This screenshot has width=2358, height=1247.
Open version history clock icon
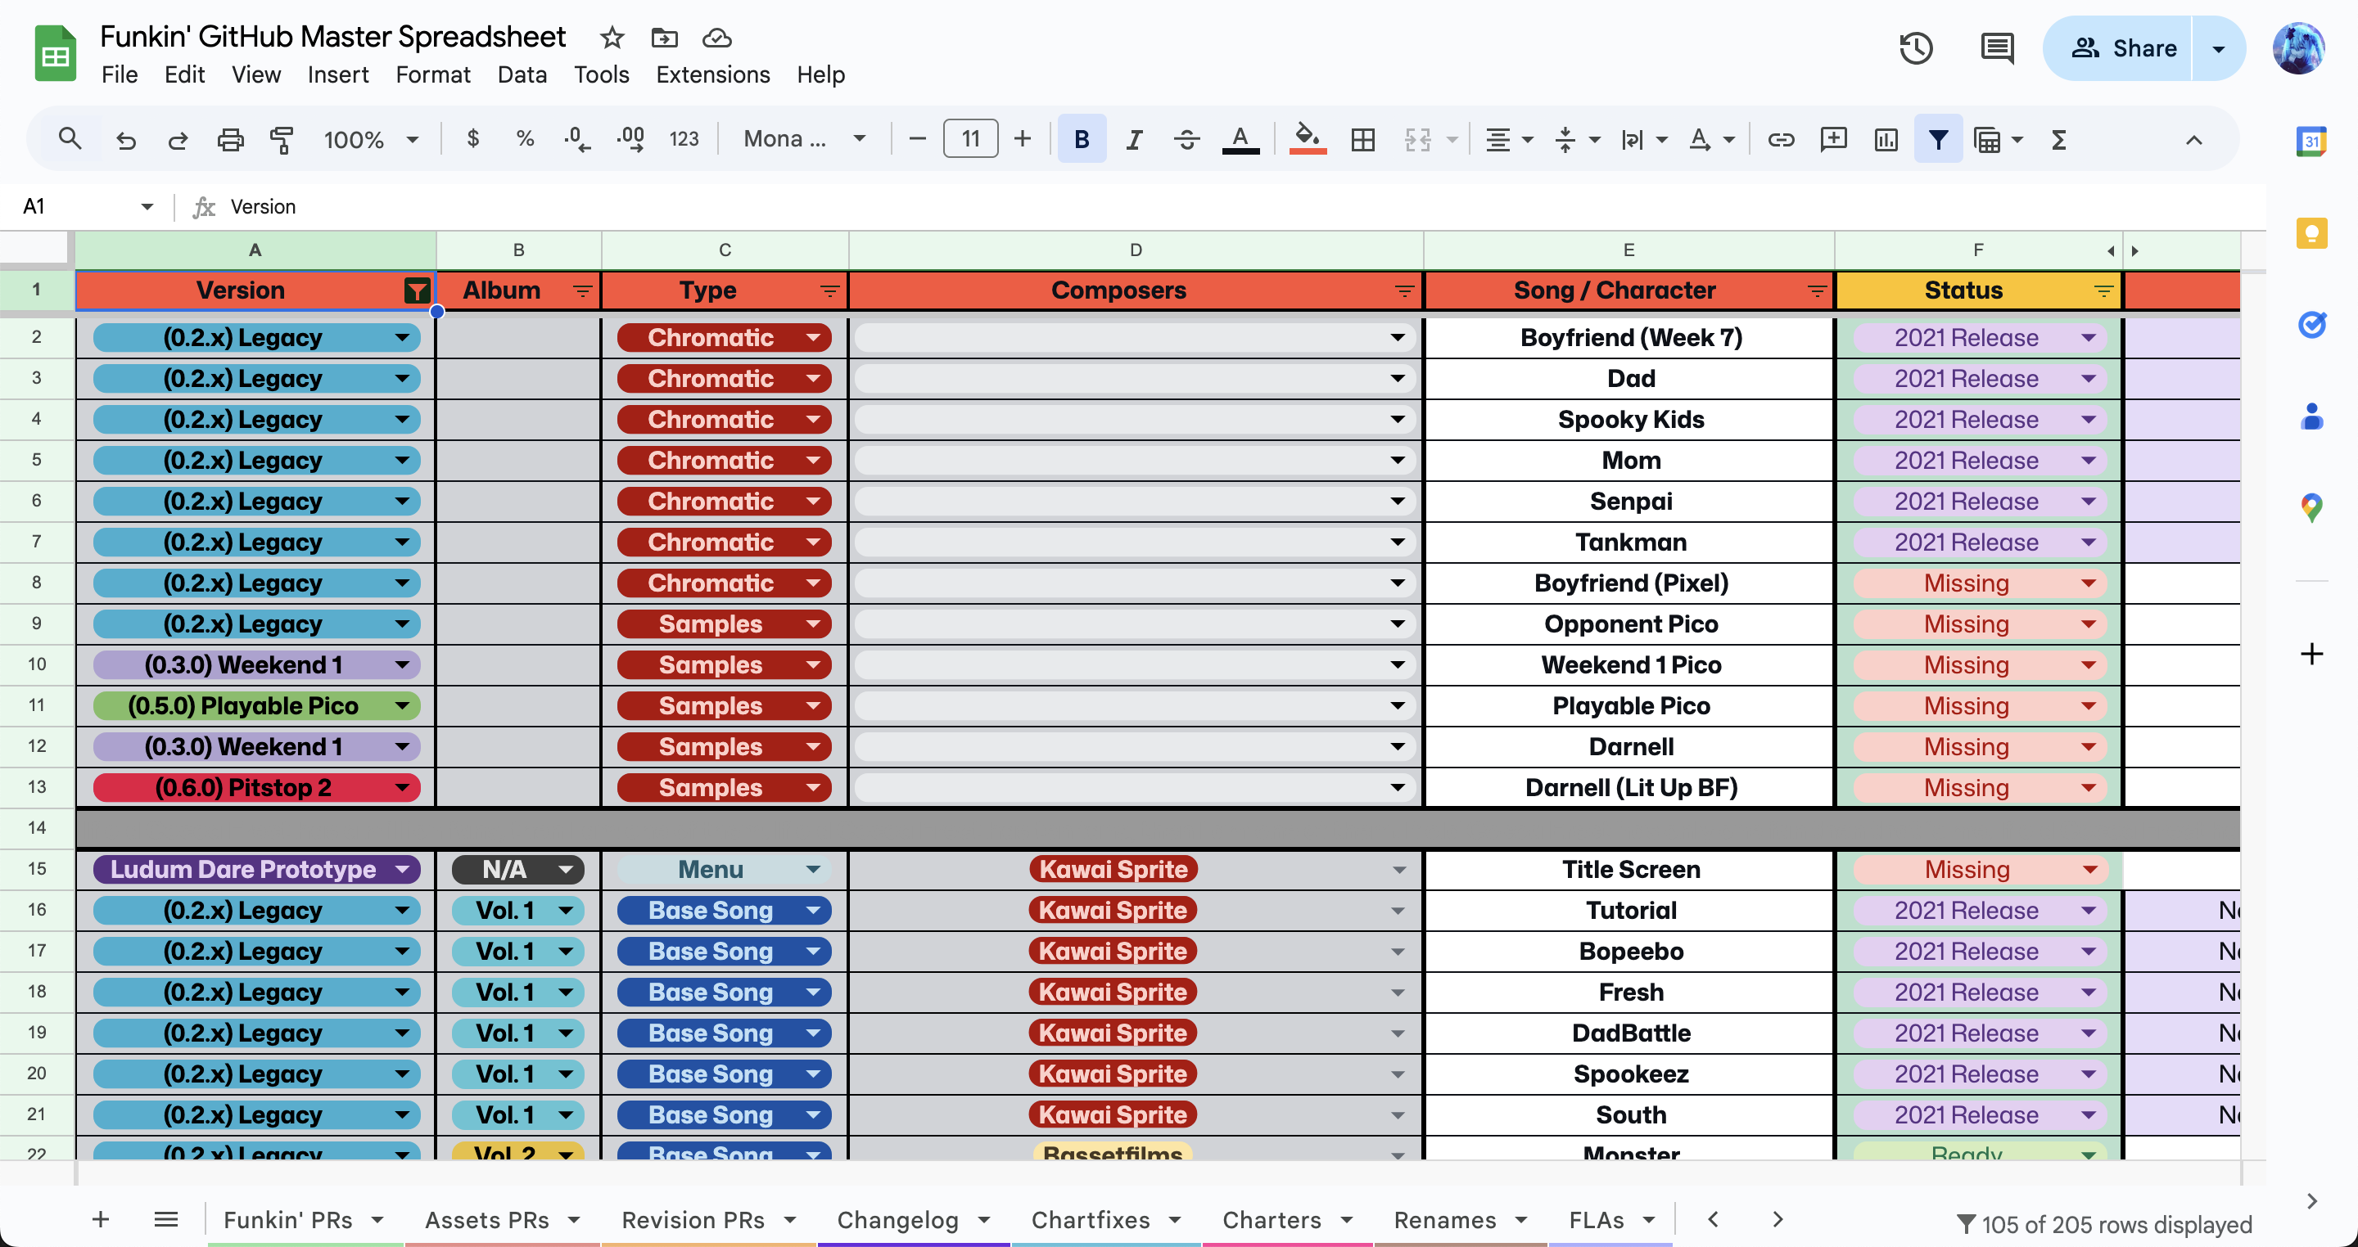1915,47
